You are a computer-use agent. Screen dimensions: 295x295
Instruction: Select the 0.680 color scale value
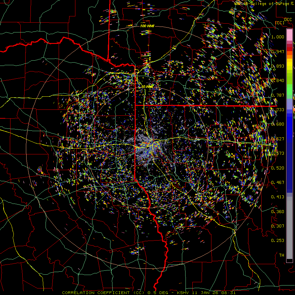tap(278, 124)
